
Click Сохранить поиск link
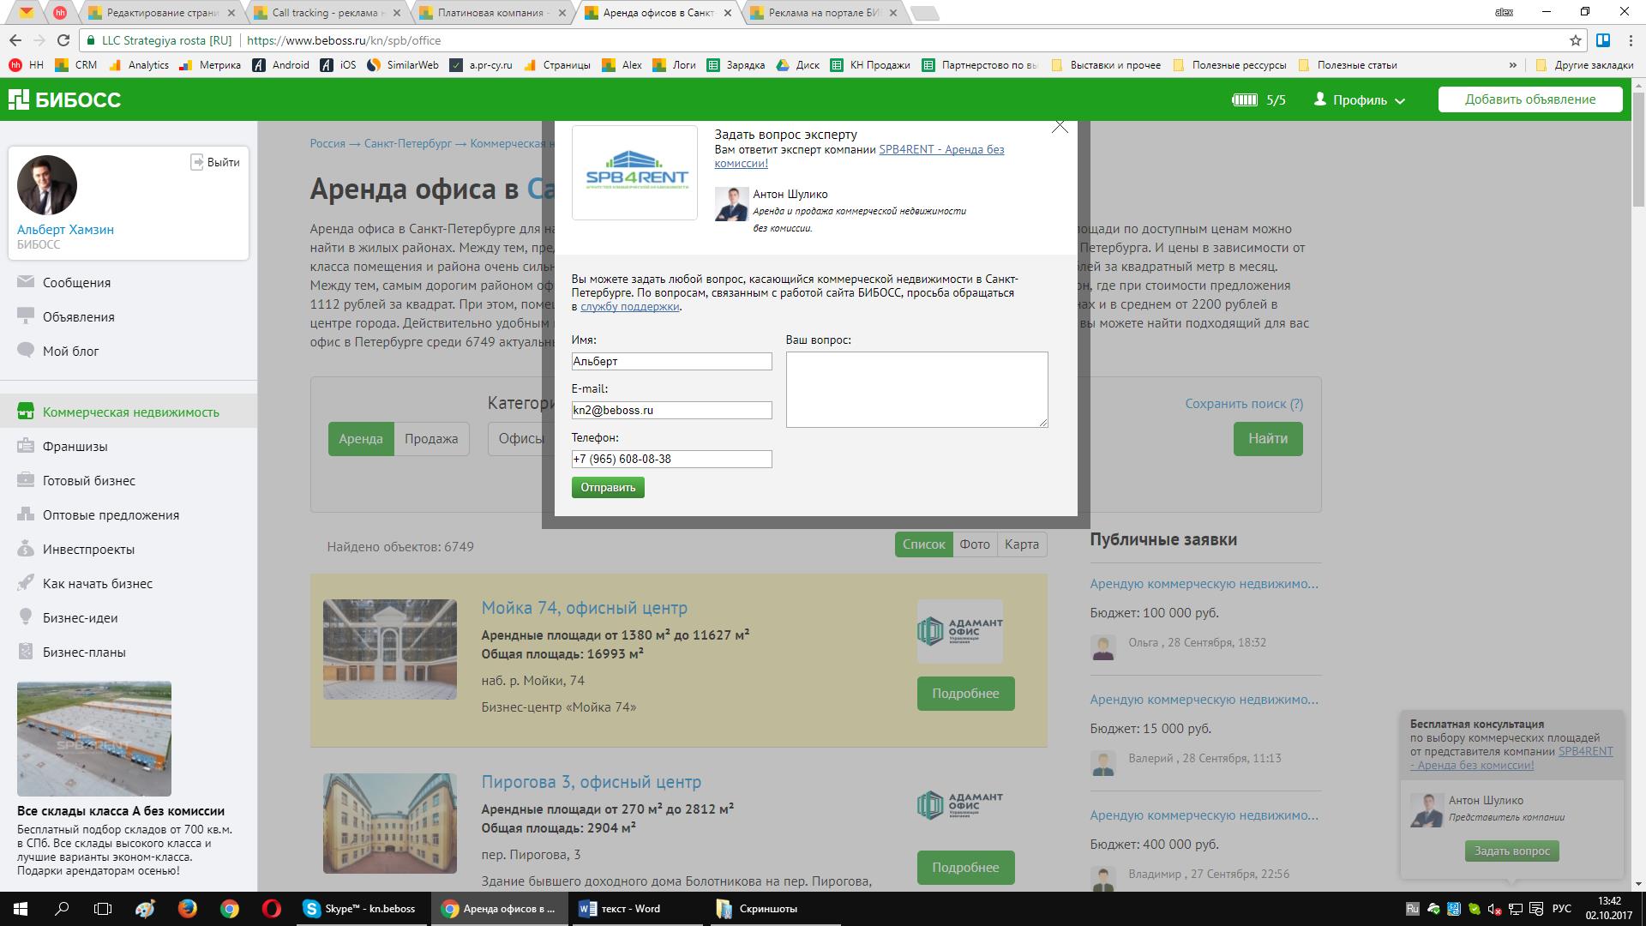coord(1244,404)
